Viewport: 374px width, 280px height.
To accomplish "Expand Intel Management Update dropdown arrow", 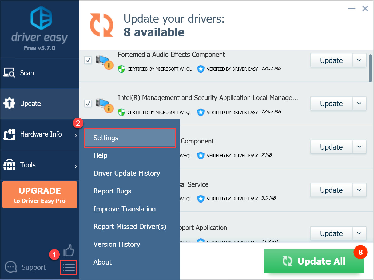I will [x=359, y=103].
